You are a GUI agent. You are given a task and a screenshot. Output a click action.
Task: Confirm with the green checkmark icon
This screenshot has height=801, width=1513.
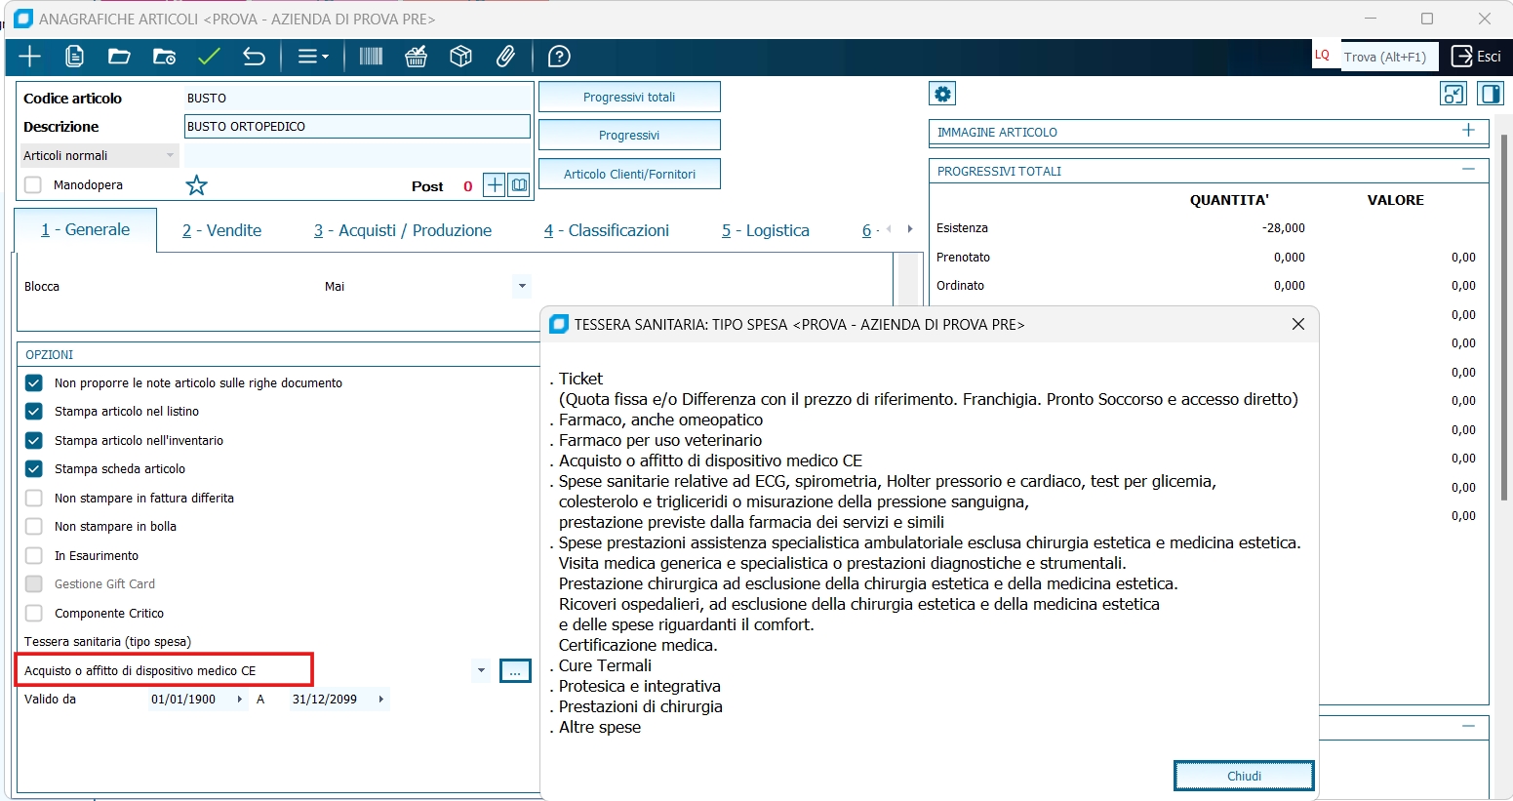[209, 57]
